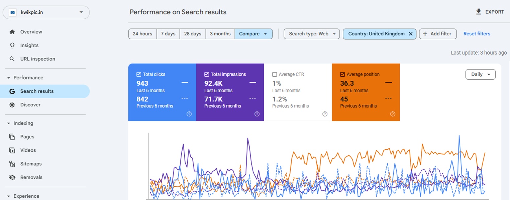The image size is (510, 200).
Task: Click the Insights lightbulb icon
Action: click(12, 45)
